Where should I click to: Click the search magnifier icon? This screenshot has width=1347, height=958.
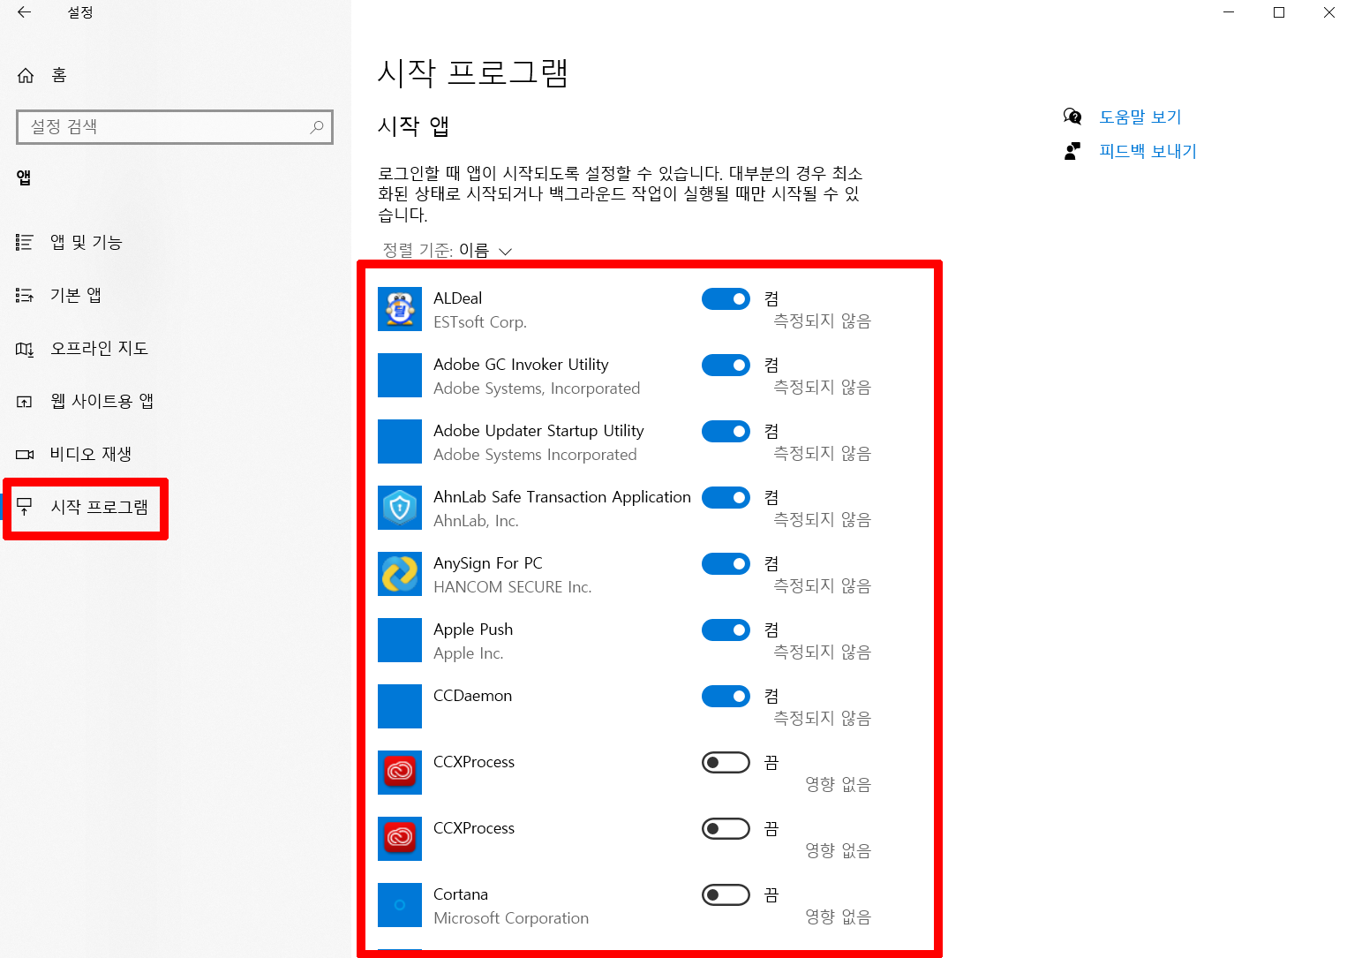(316, 127)
